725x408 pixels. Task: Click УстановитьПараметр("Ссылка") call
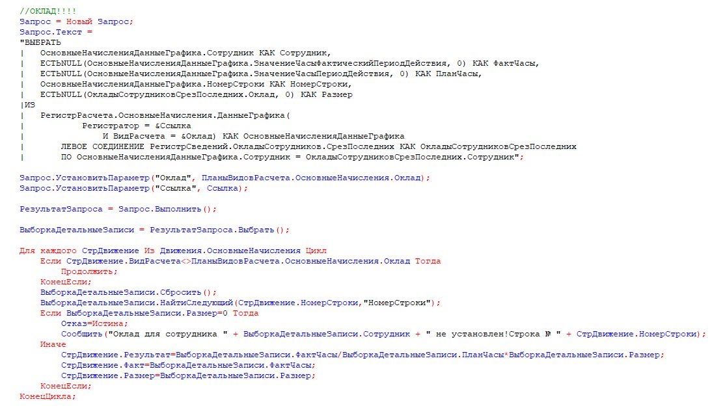[133, 189]
